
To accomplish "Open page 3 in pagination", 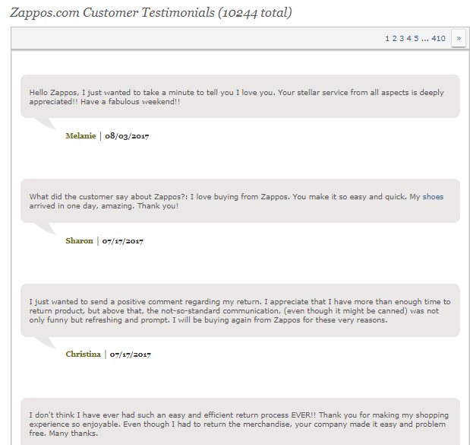I will [402, 38].
